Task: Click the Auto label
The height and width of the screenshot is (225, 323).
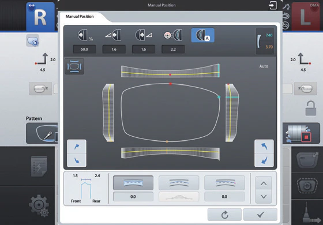Action: pyautogui.click(x=264, y=66)
